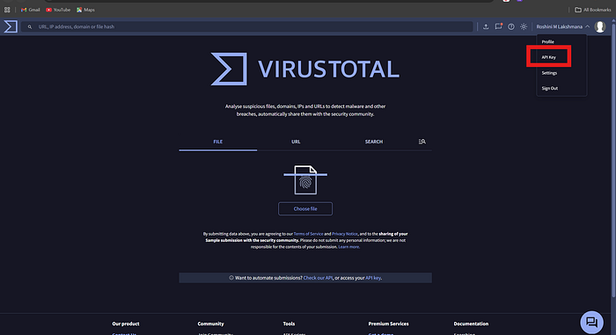Viewport: 616px width, 335px height.
Task: Open Settings from the account menu
Action: [x=549, y=73]
